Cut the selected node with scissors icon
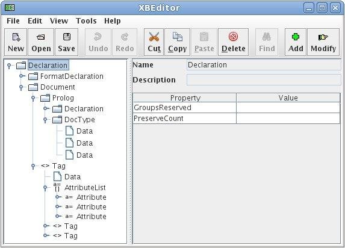 (154, 42)
